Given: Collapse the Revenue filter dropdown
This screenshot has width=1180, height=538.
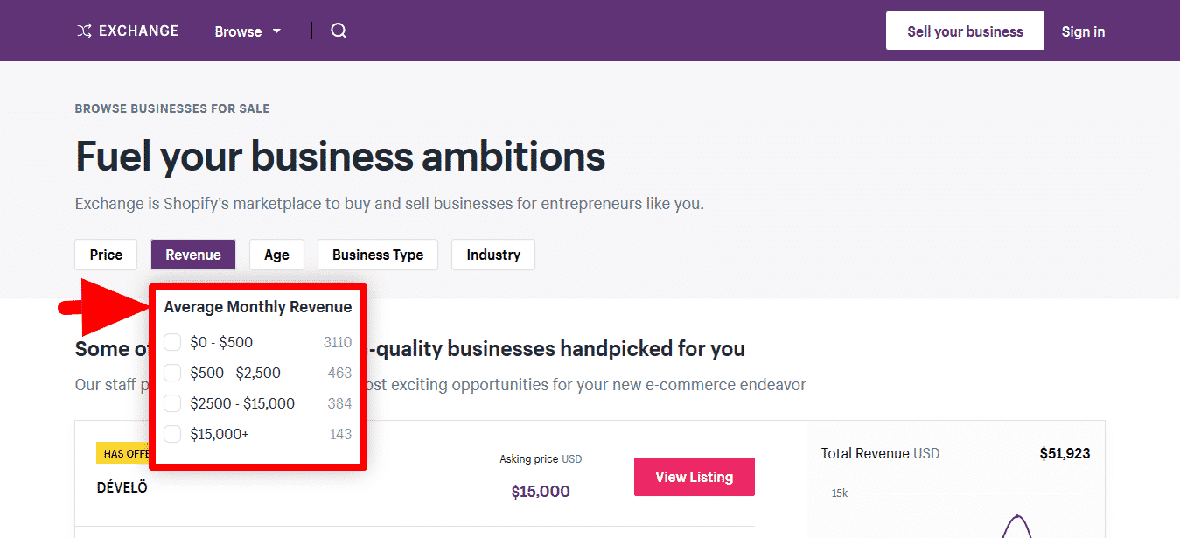Looking at the screenshot, I should click(x=193, y=255).
